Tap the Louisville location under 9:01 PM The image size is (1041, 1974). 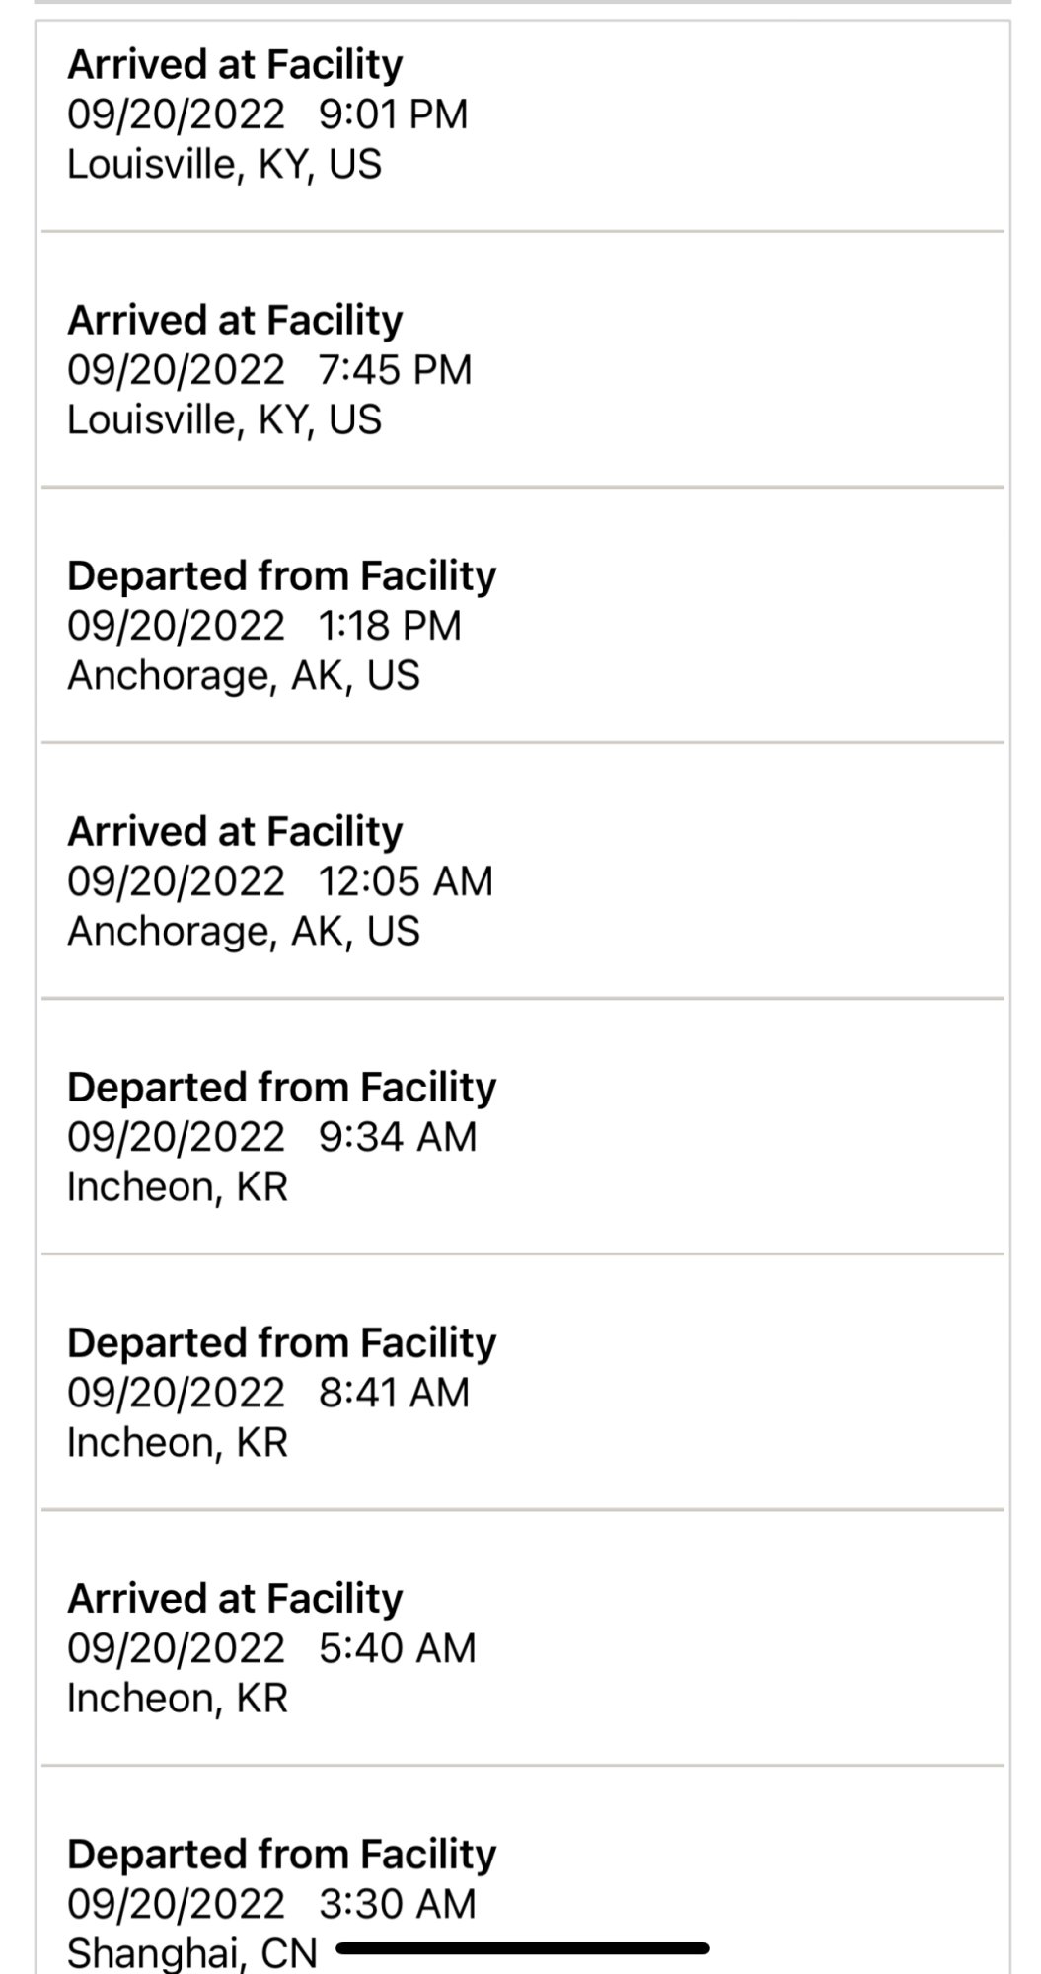(x=224, y=164)
